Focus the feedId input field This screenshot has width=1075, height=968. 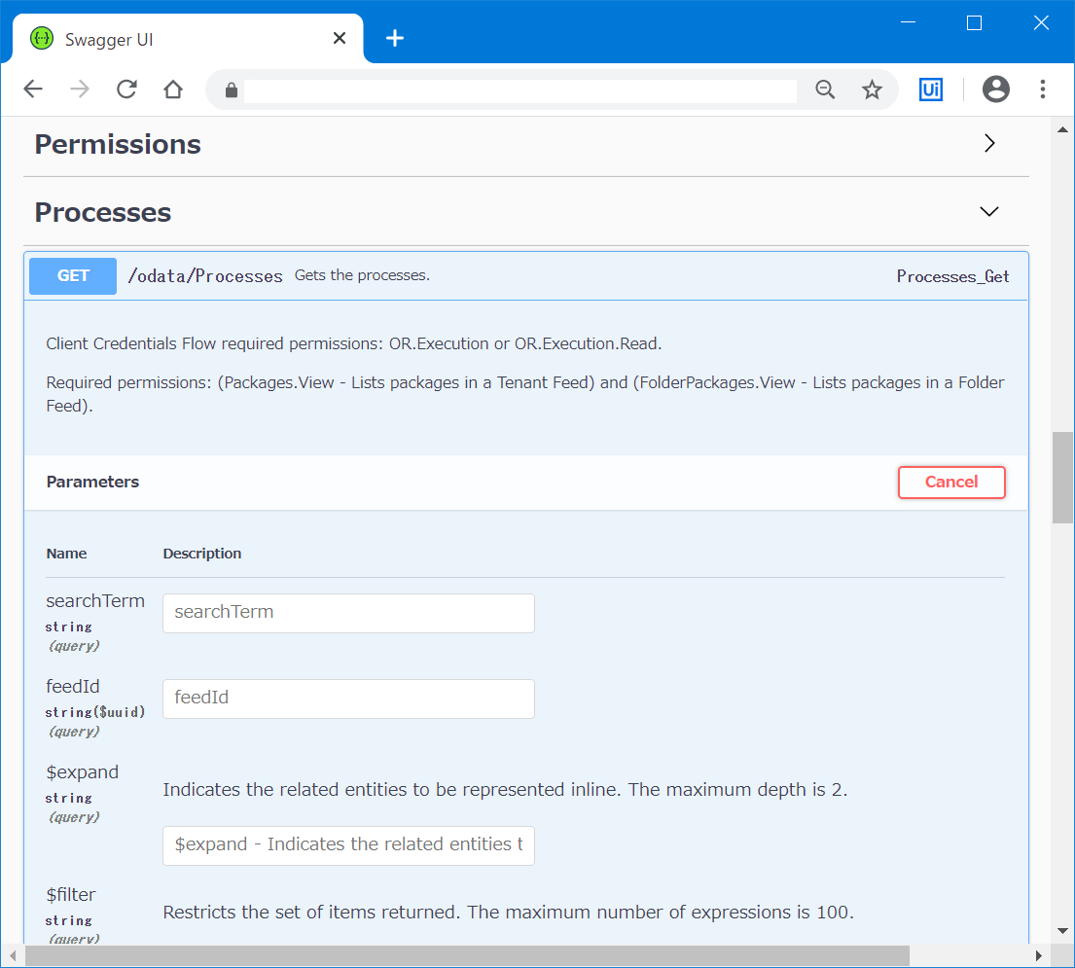click(x=348, y=699)
